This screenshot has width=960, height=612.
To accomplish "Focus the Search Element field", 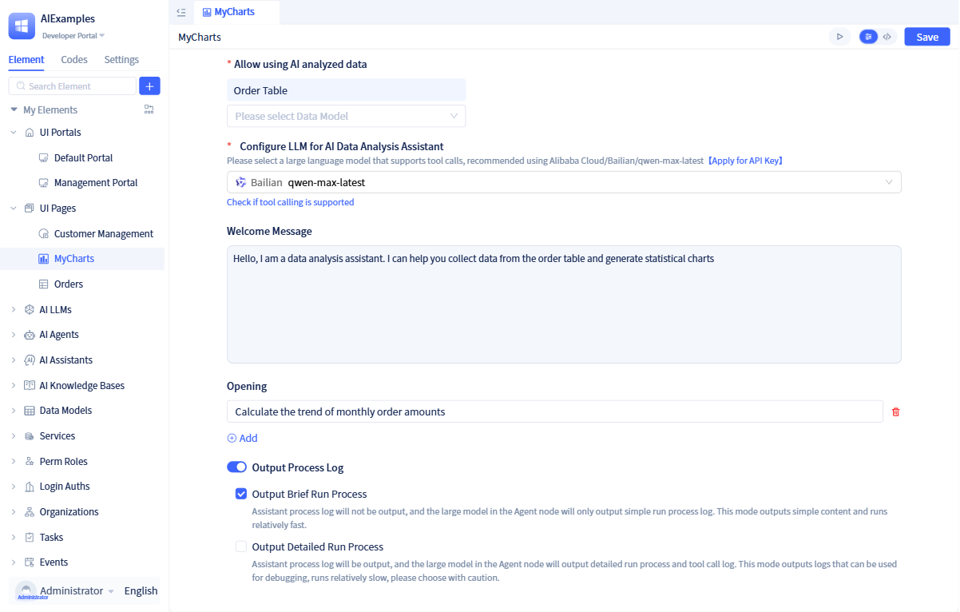I will [73, 86].
